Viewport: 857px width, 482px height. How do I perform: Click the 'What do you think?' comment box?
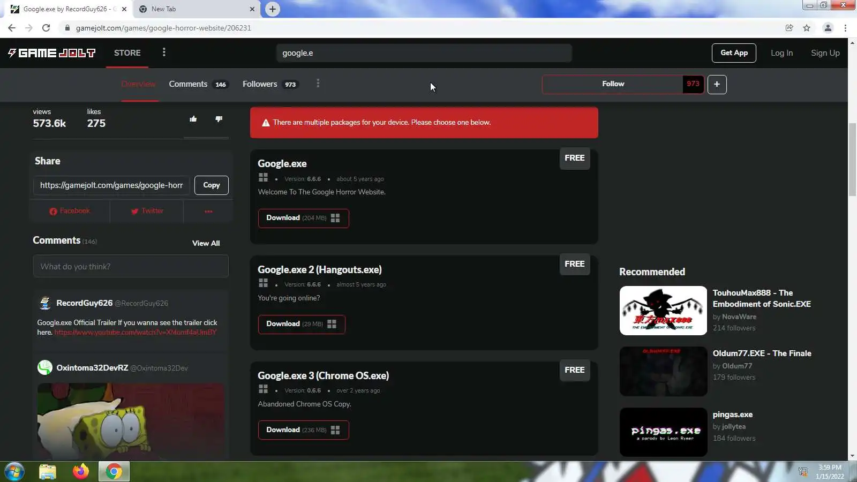(131, 266)
